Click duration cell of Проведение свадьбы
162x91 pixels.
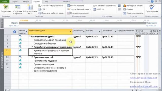pos(79,36)
